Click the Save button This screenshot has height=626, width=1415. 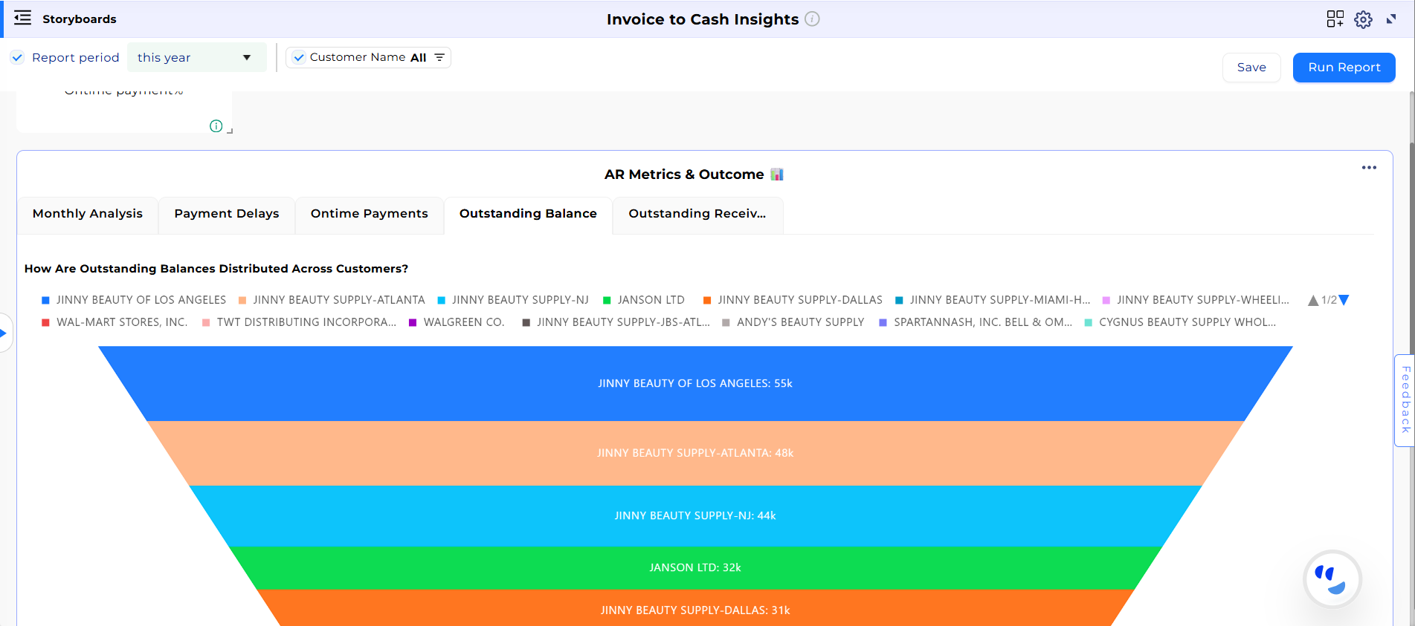1251,68
